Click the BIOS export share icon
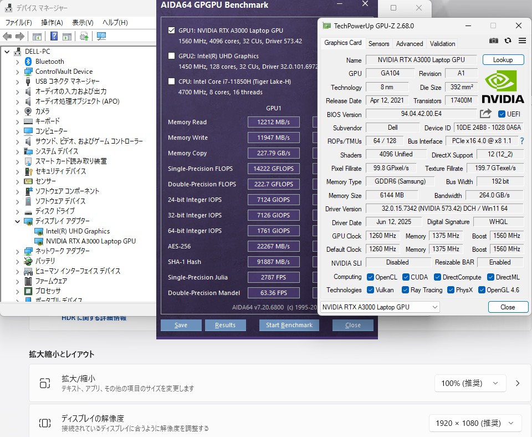Image resolution: width=532 pixels, height=437 pixels. point(485,114)
